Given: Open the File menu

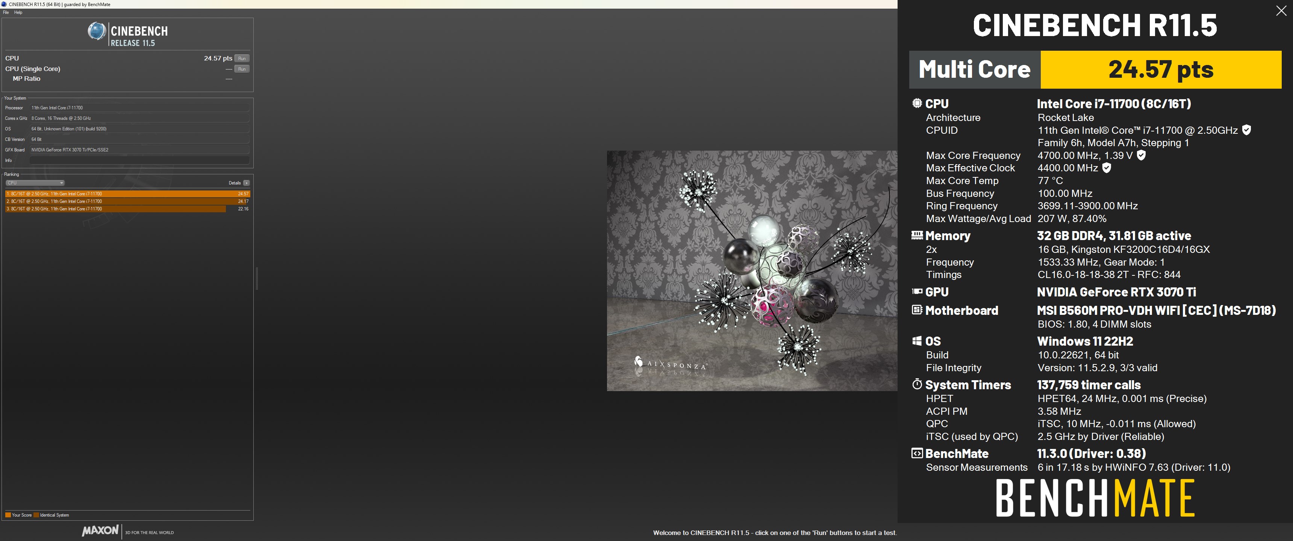Looking at the screenshot, I should (x=6, y=12).
